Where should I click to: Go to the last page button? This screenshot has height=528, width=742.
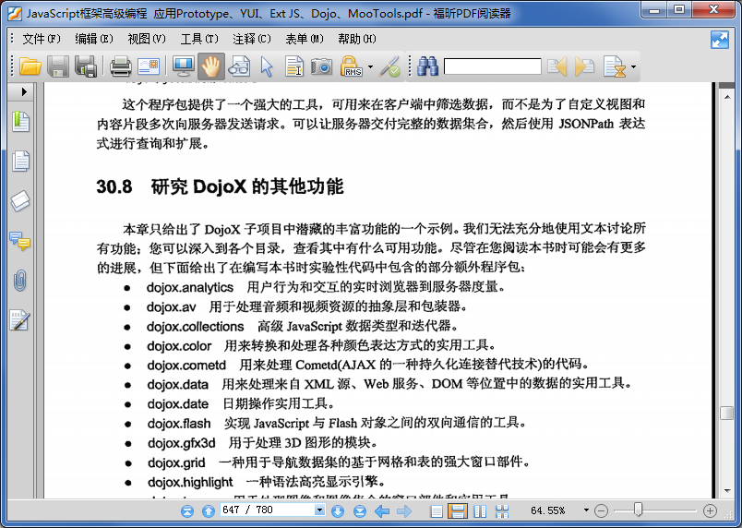pyautogui.click(x=360, y=511)
